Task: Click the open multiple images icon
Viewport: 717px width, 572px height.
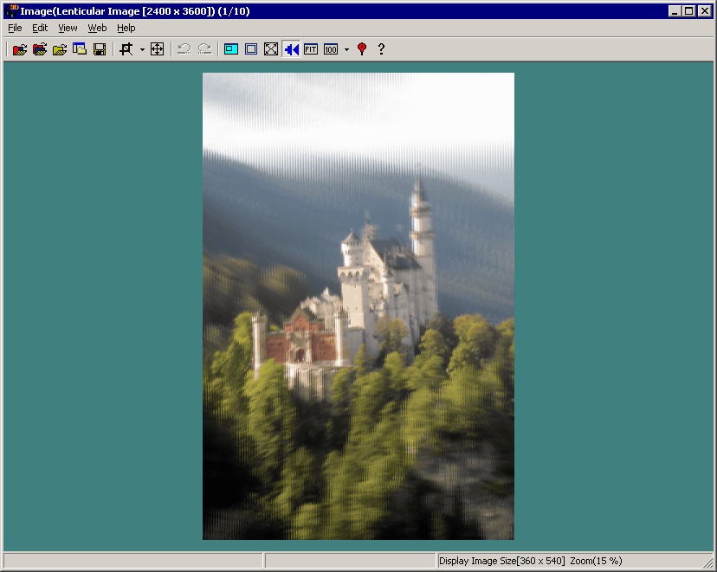Action: coord(40,48)
